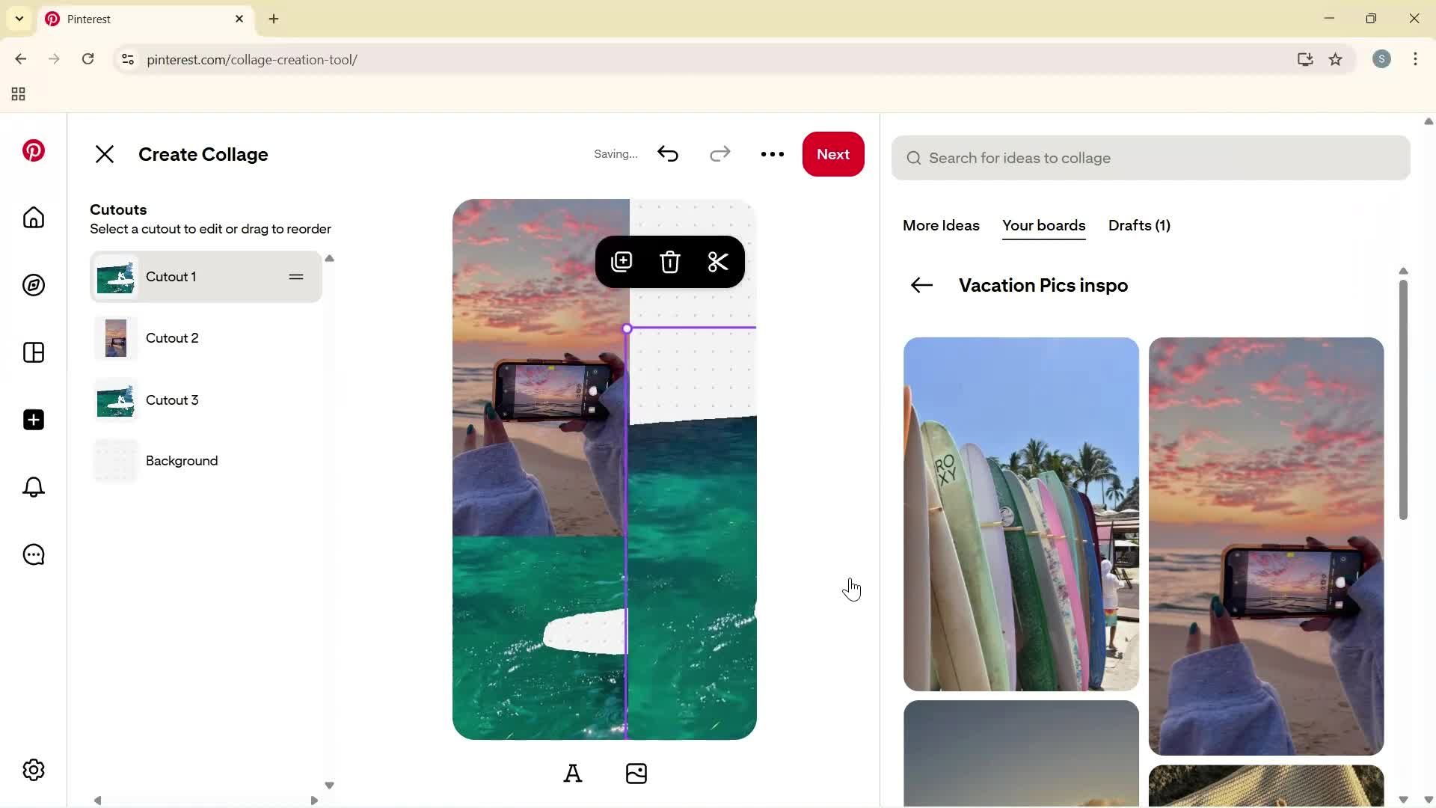Duplicate the selected cutout via the copy icon
The height and width of the screenshot is (808, 1436).
pyautogui.click(x=622, y=261)
